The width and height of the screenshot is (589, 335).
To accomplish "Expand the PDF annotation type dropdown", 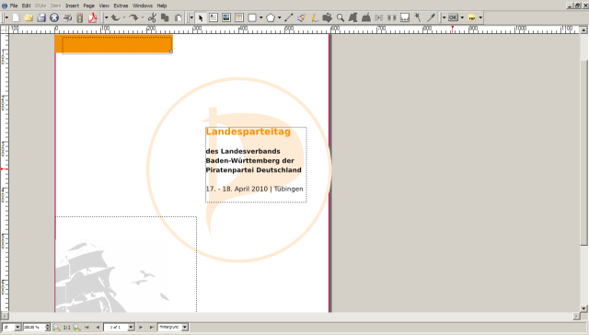I will (x=480, y=17).
